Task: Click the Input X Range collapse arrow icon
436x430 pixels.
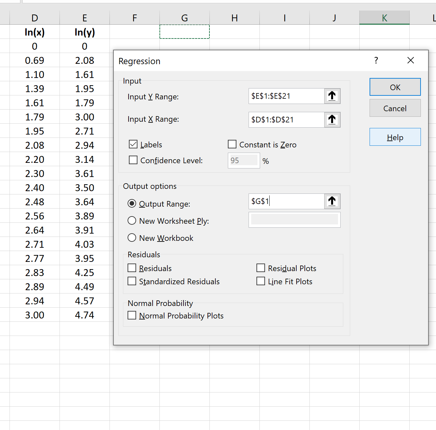Action: [332, 120]
